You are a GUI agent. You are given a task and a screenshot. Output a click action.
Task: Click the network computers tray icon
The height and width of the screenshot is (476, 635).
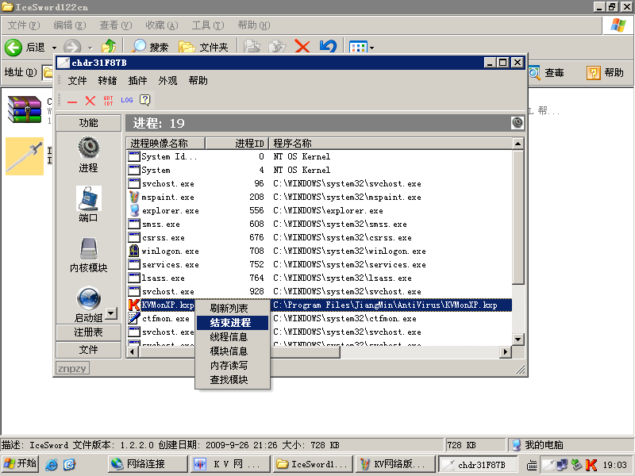click(x=562, y=465)
